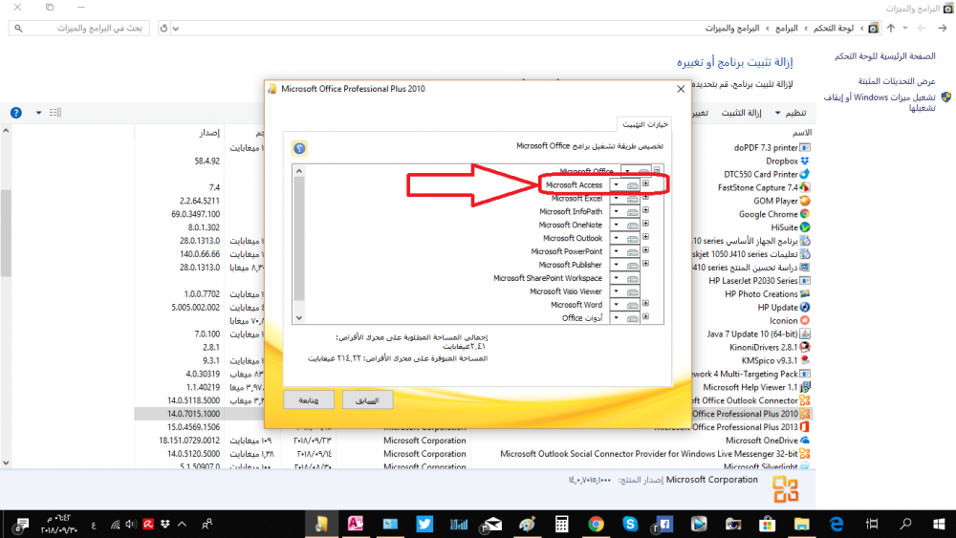Expand the Microsoft Outlook feature tree node
Image resolution: width=956 pixels, height=538 pixels.
[x=646, y=238]
